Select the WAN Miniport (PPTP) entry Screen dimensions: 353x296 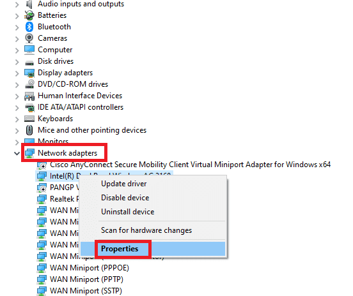(86, 279)
